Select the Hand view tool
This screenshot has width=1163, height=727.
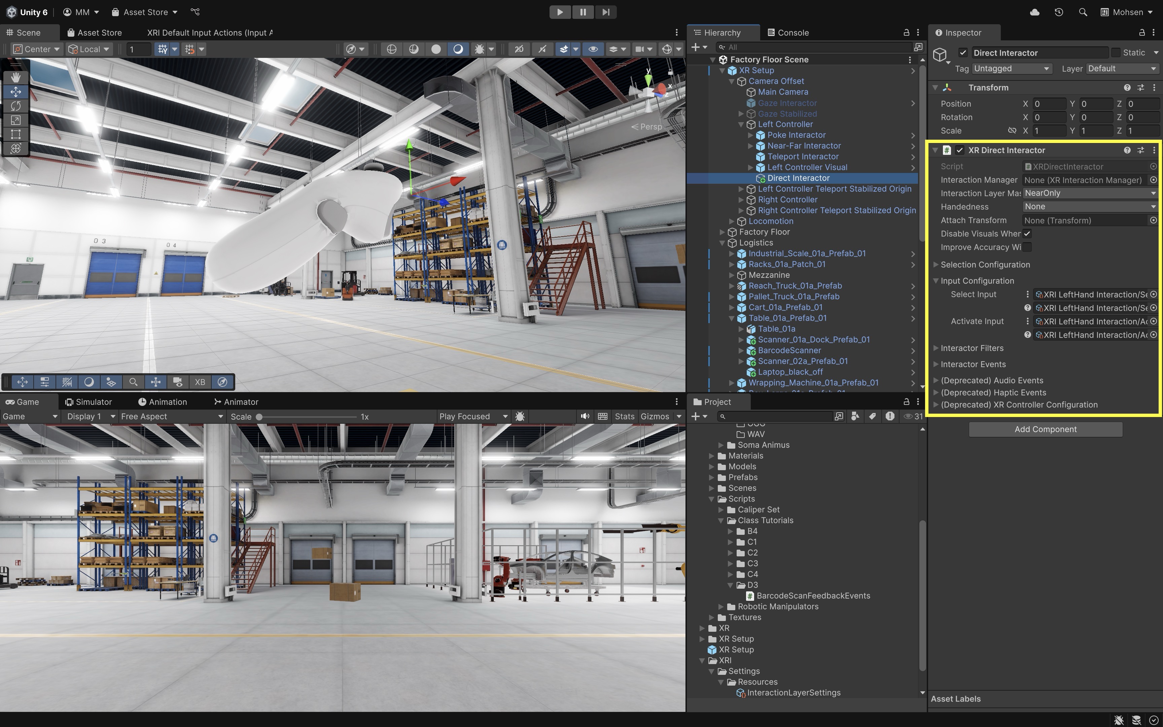pos(16,77)
